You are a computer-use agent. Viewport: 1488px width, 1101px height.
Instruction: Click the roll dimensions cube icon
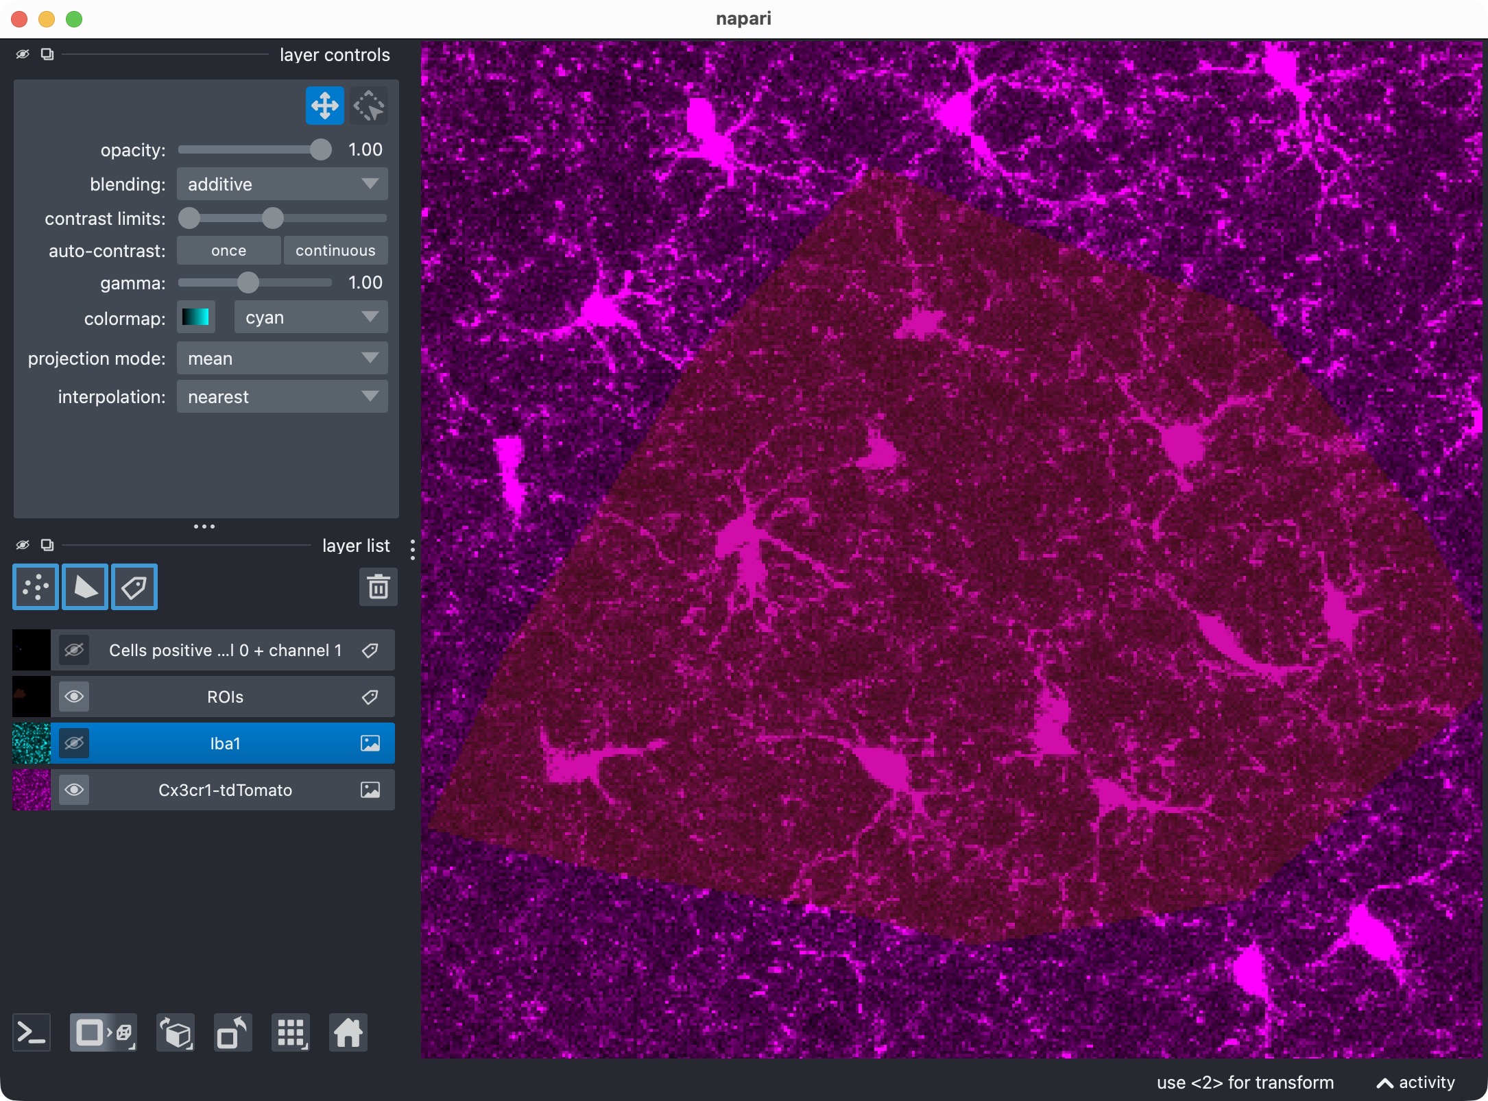176,1032
